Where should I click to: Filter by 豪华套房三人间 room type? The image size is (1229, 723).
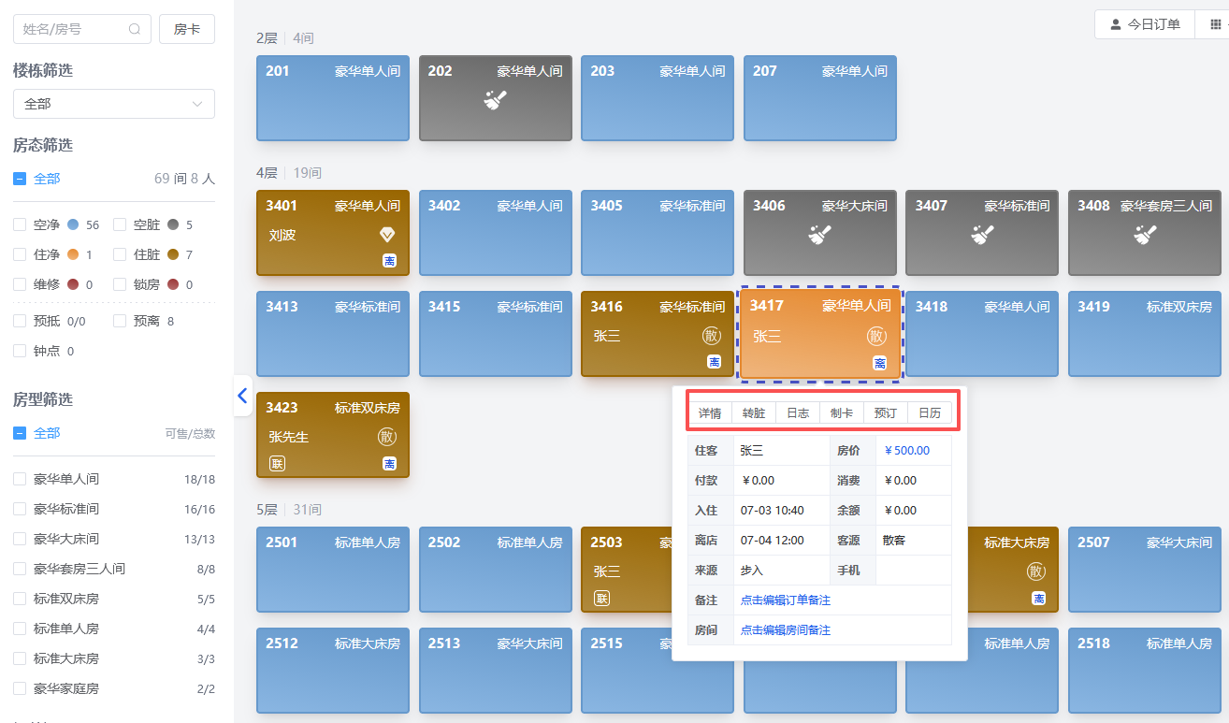coord(20,569)
